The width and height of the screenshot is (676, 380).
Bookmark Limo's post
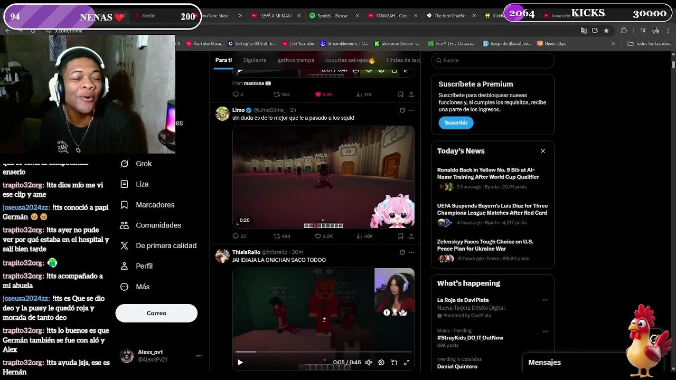[x=400, y=236]
